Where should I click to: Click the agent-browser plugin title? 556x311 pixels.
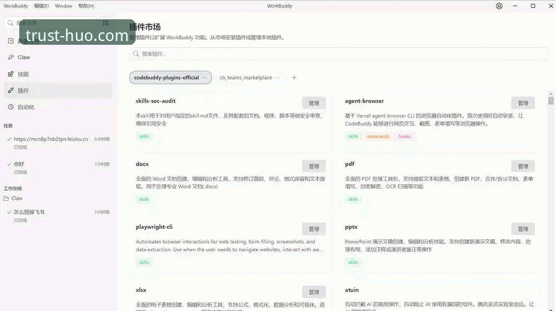[x=364, y=101]
